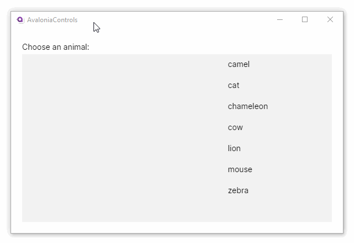Pick zebra at the list bottom
The width and height of the screenshot is (354, 243).
(238, 190)
